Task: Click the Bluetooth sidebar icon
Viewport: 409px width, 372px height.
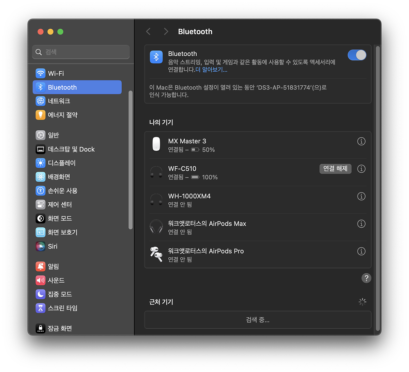Action: [x=41, y=87]
